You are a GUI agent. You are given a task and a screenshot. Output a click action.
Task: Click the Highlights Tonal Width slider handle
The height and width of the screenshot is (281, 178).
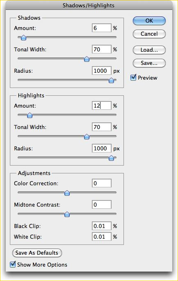[x=87, y=137]
